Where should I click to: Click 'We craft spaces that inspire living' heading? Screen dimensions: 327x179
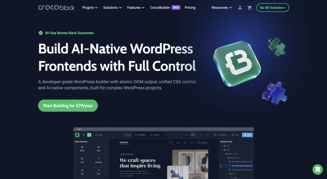point(140,163)
